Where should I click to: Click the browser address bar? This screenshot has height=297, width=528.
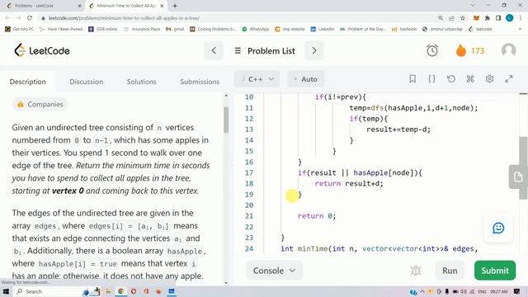[x=236, y=18]
